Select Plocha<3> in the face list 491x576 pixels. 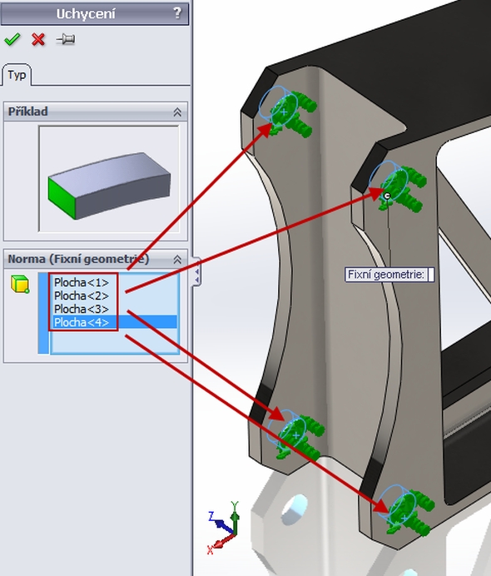82,309
